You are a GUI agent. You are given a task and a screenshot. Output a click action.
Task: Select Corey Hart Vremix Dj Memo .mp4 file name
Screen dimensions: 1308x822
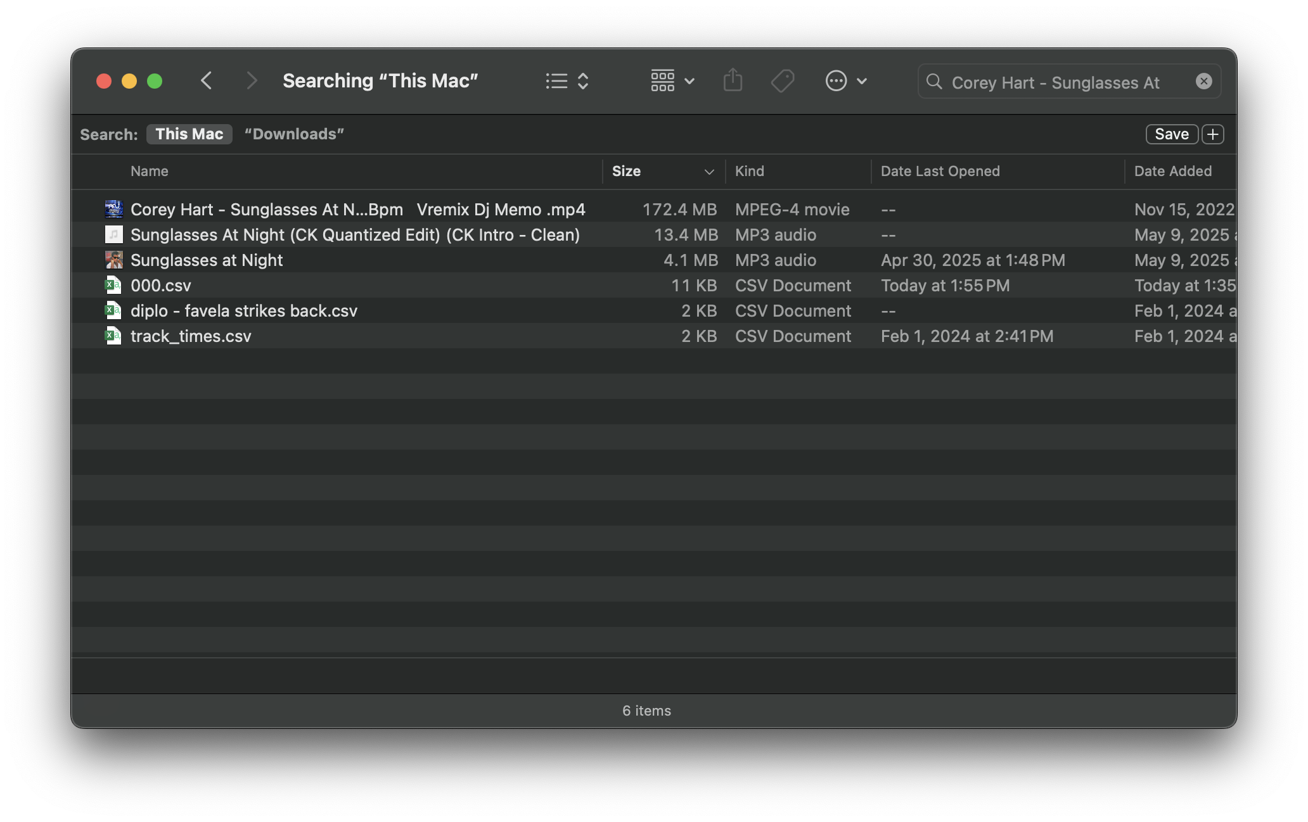[357, 210]
